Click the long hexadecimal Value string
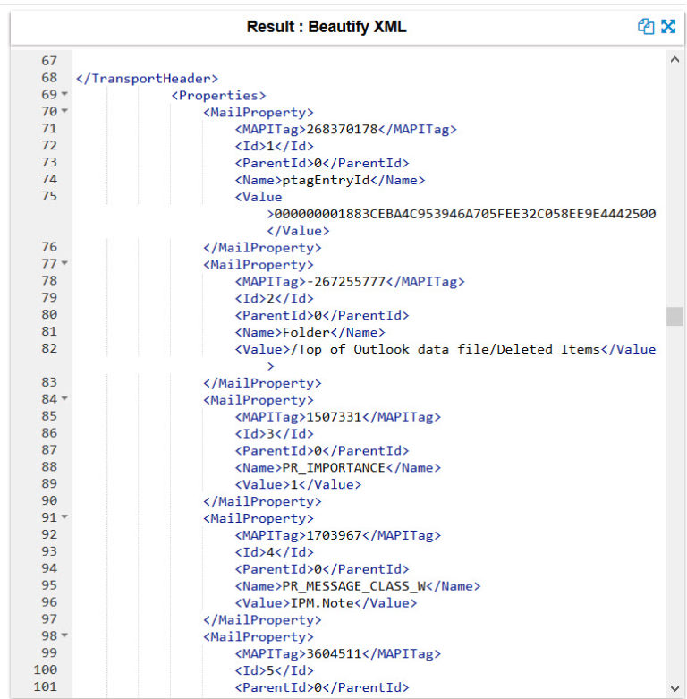The height and width of the screenshot is (699, 687). pos(465,214)
